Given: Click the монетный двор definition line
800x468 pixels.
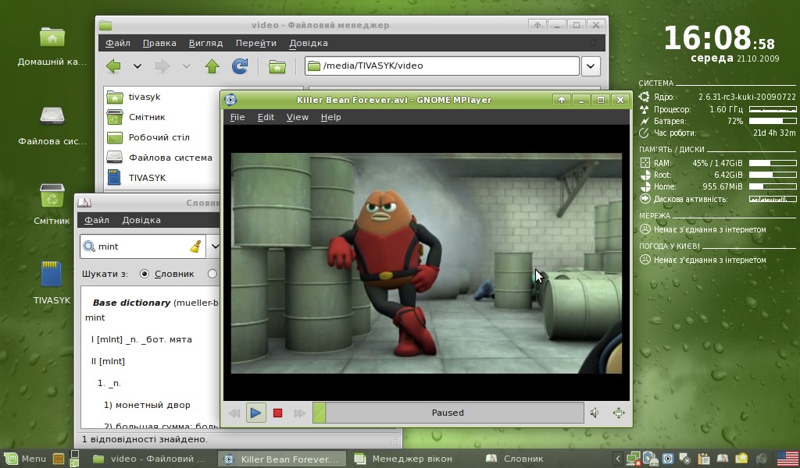Looking at the screenshot, I should [147, 405].
